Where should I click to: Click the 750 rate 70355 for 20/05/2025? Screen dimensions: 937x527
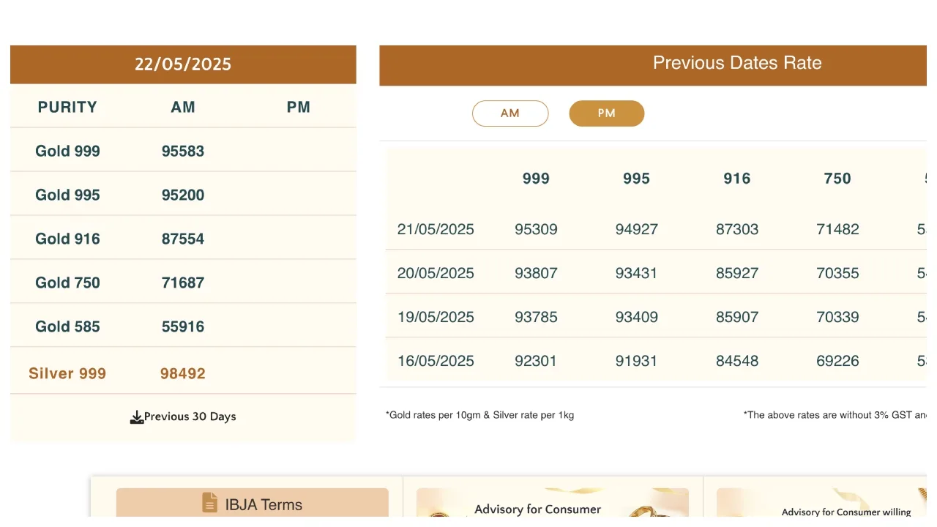click(x=837, y=273)
